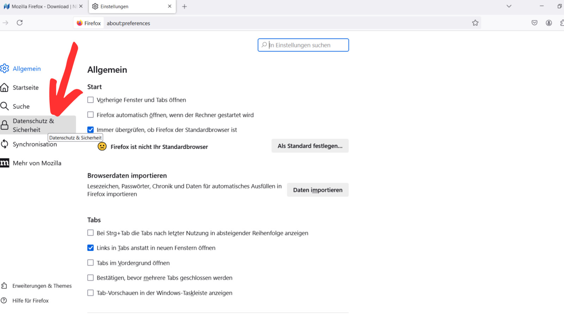Click the sad face emoji icon
This screenshot has height=317, width=564.
click(102, 146)
